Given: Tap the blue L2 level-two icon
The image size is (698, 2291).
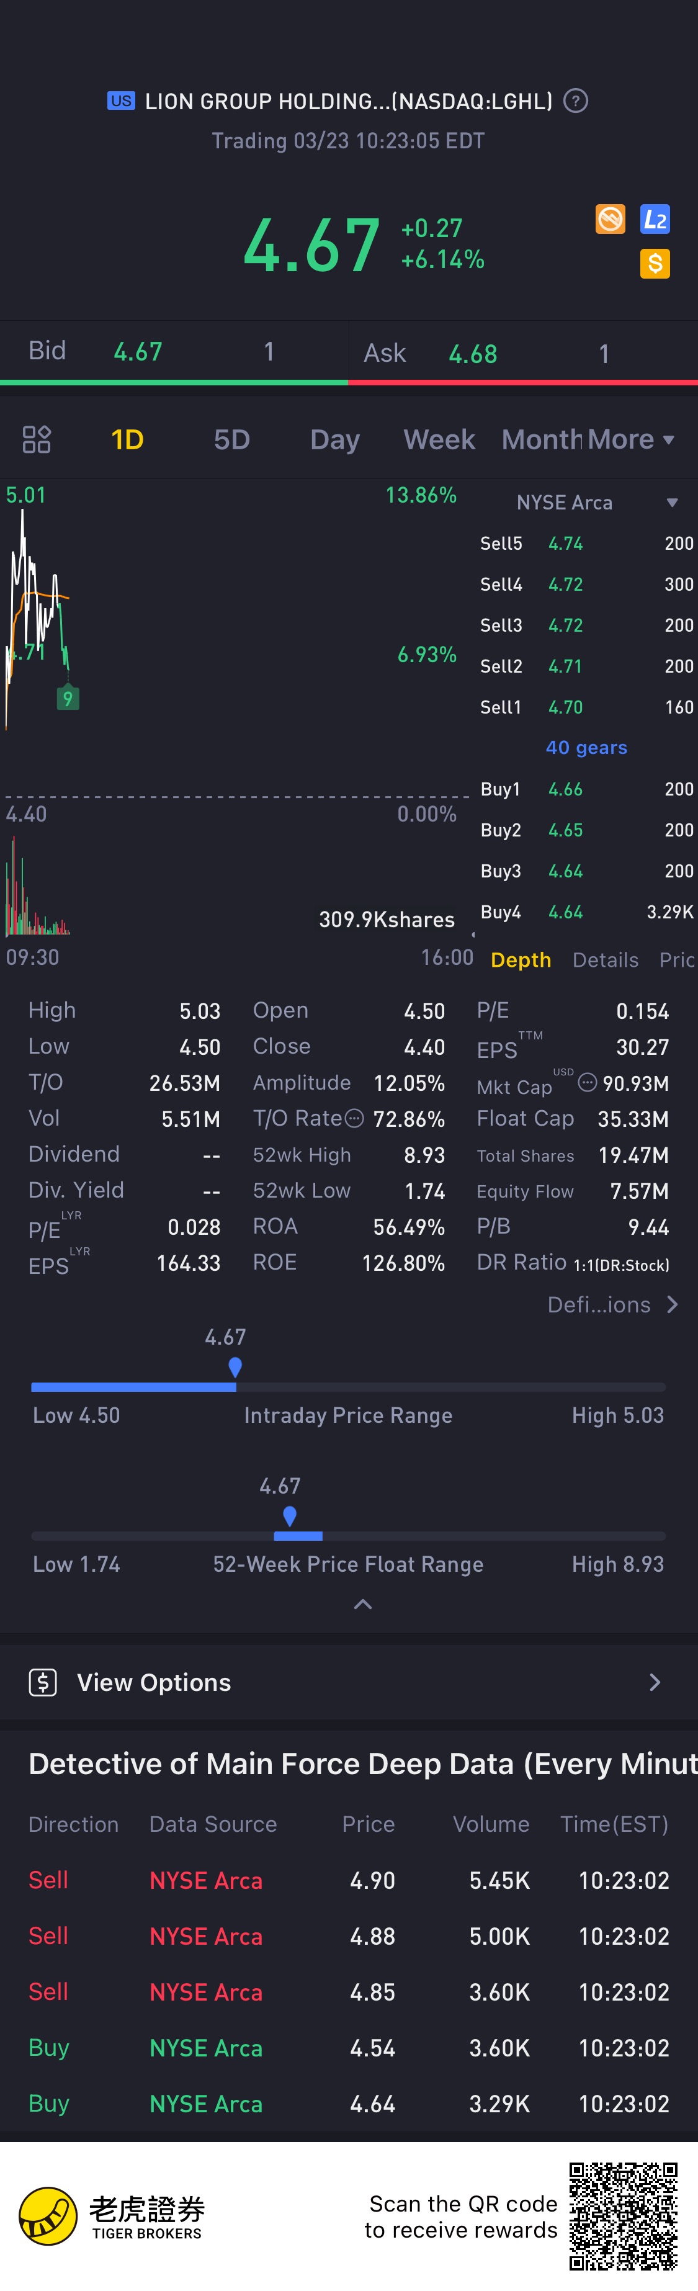Looking at the screenshot, I should [655, 219].
